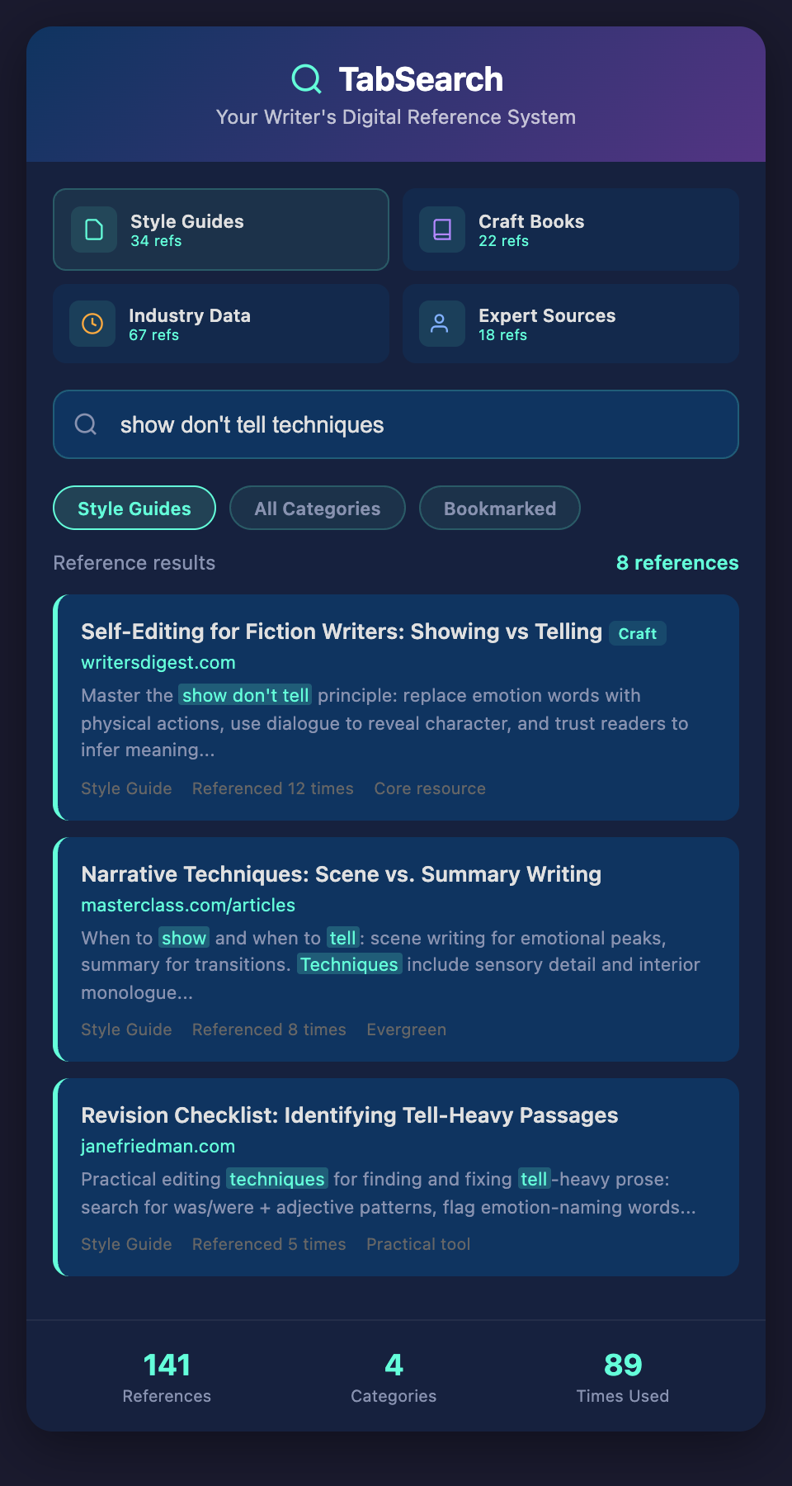Follow the janefriedman.com link
The width and height of the screenshot is (792, 1486).
point(158,1147)
